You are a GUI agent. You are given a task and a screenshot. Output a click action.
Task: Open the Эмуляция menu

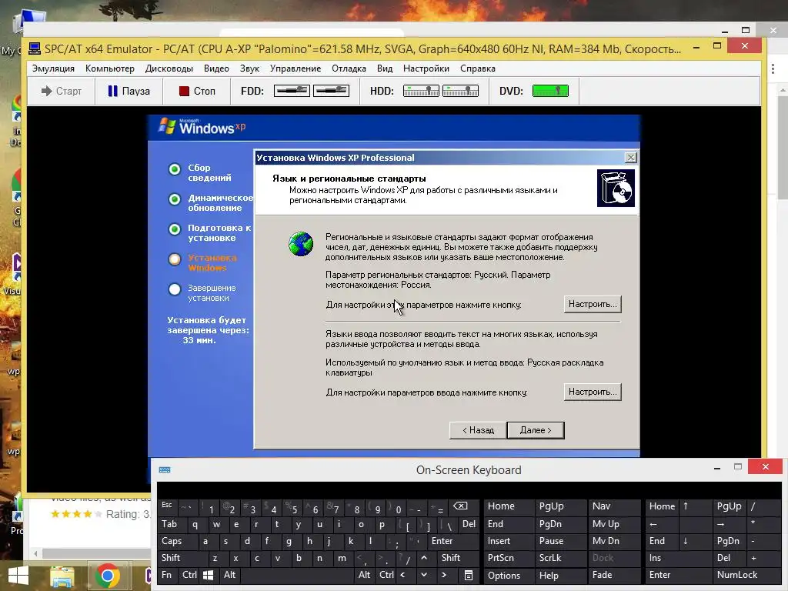coord(53,68)
